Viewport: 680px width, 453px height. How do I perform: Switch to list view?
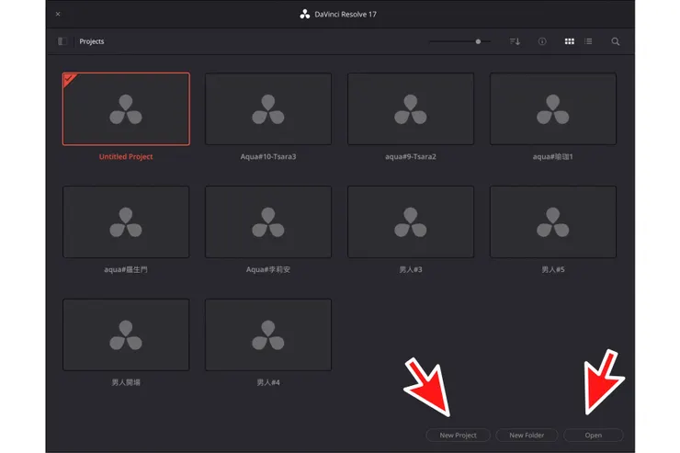click(588, 41)
